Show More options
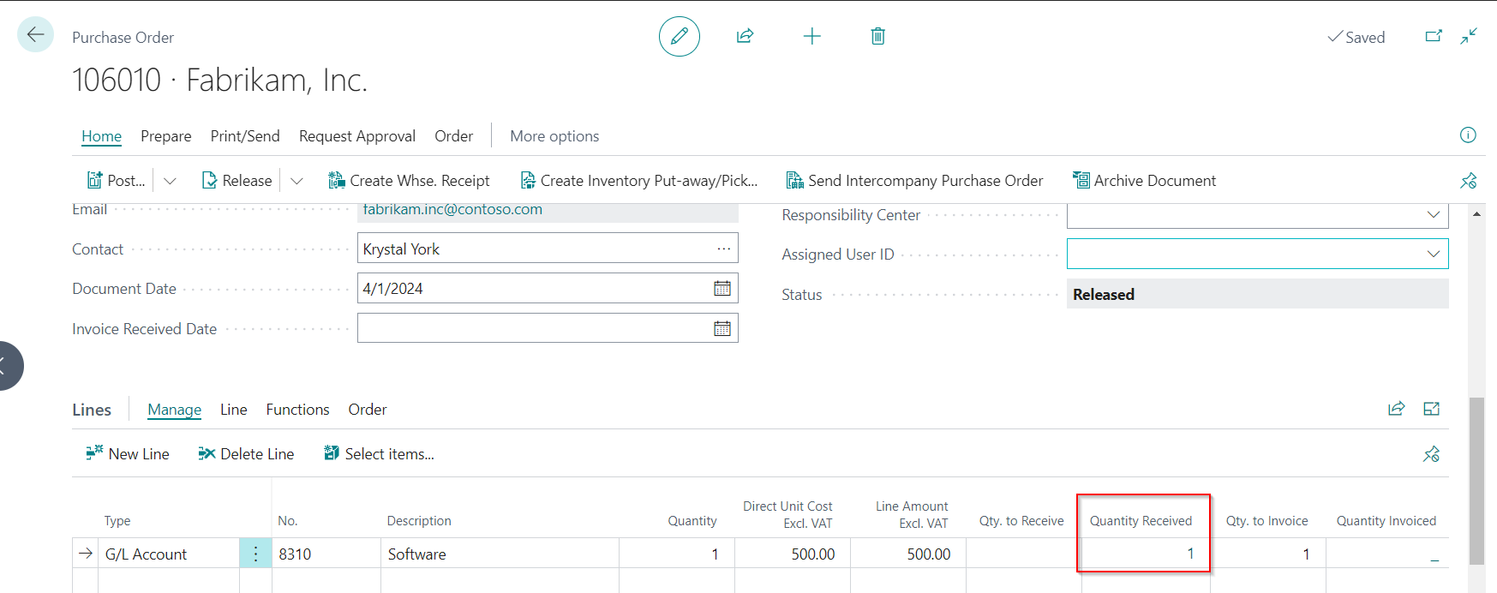Viewport: 1497px width, 593px height. coord(554,136)
